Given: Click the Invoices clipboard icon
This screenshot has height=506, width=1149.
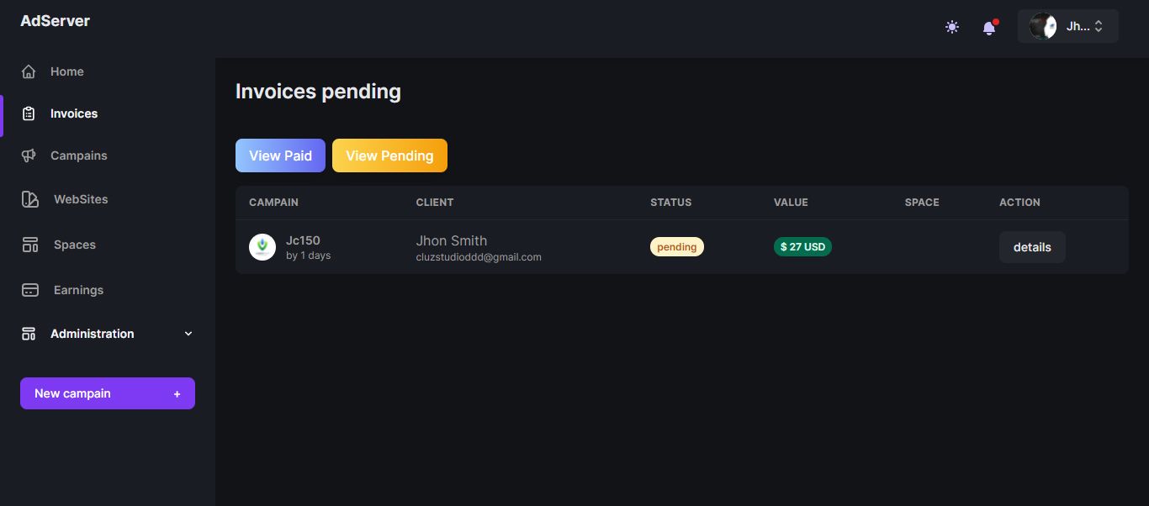Looking at the screenshot, I should coord(29,113).
